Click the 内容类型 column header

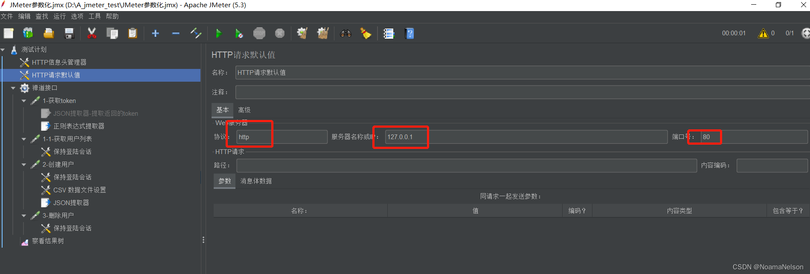tap(679, 211)
